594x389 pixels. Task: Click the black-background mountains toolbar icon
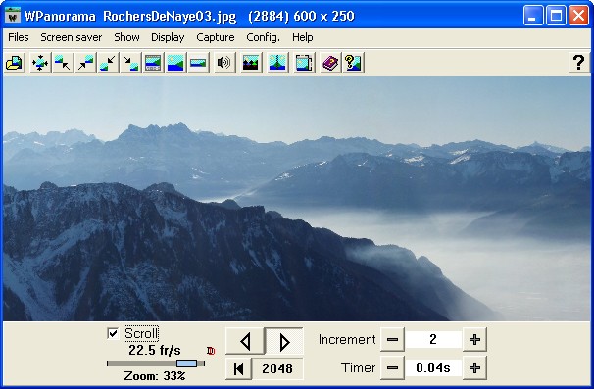pos(251,63)
